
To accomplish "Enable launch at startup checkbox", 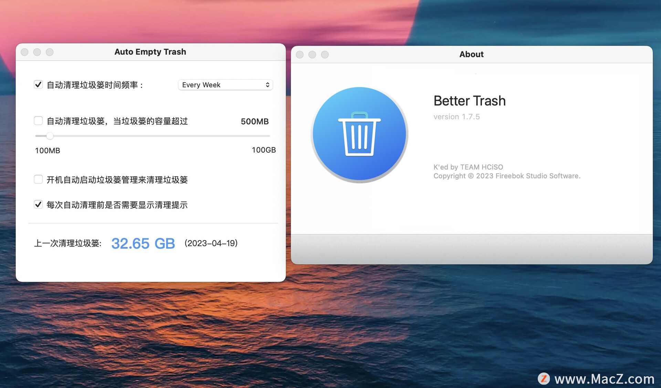I will click(38, 179).
